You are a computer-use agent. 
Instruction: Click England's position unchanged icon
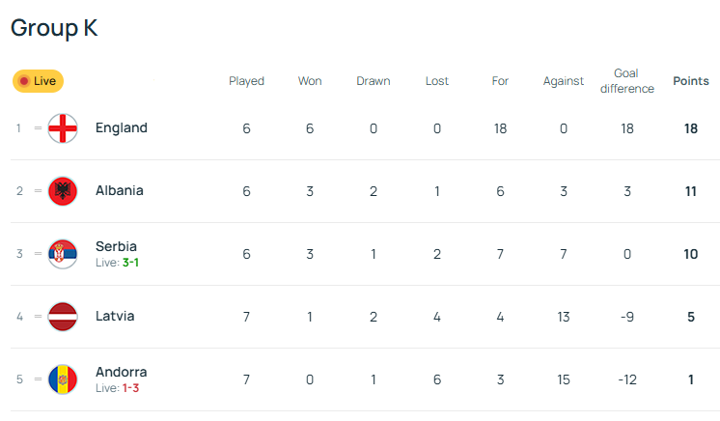pyautogui.click(x=39, y=128)
